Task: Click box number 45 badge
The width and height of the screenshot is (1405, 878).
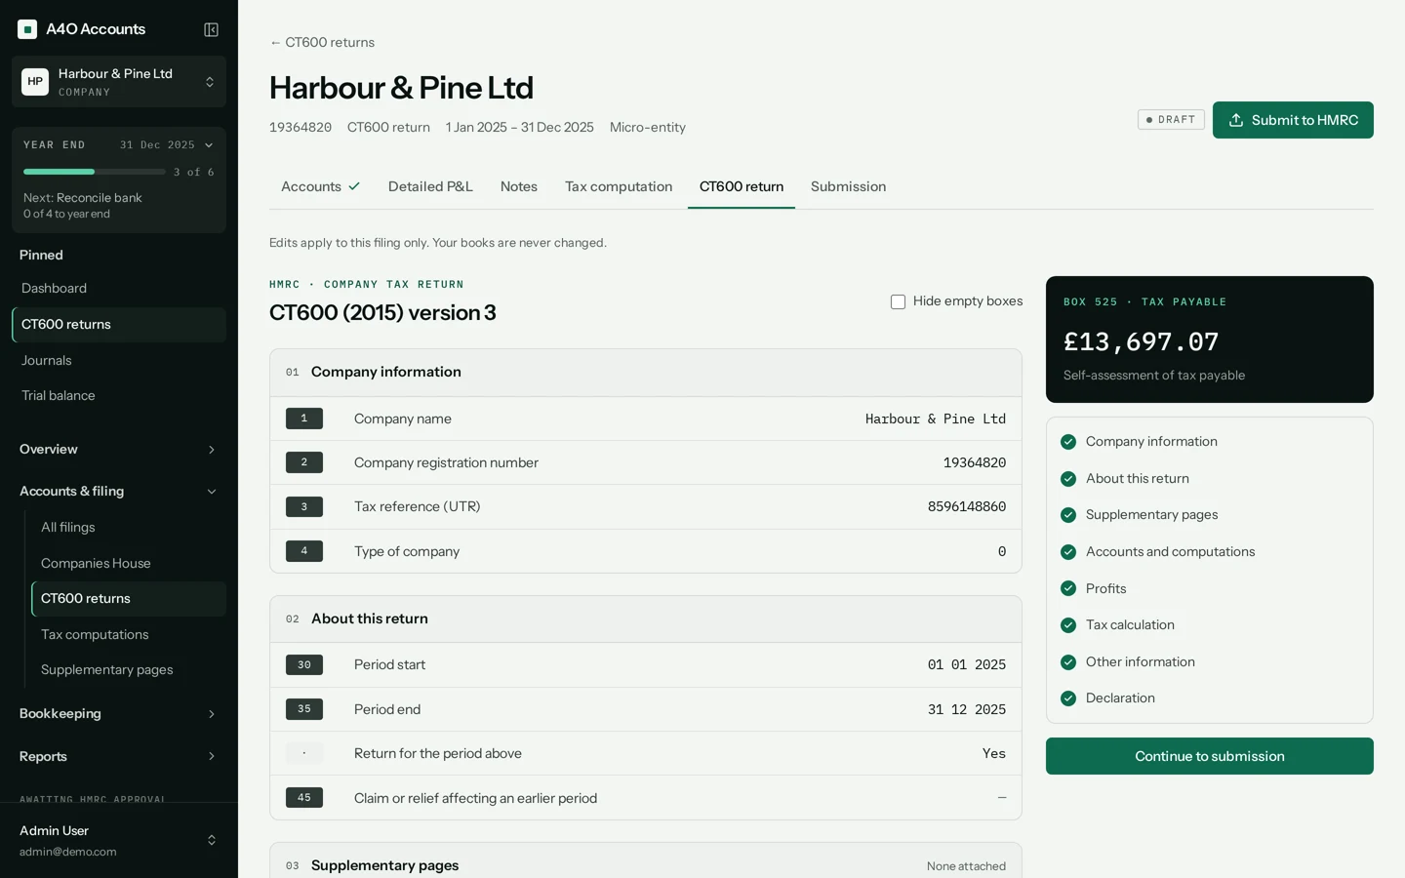Action: coord(304,798)
